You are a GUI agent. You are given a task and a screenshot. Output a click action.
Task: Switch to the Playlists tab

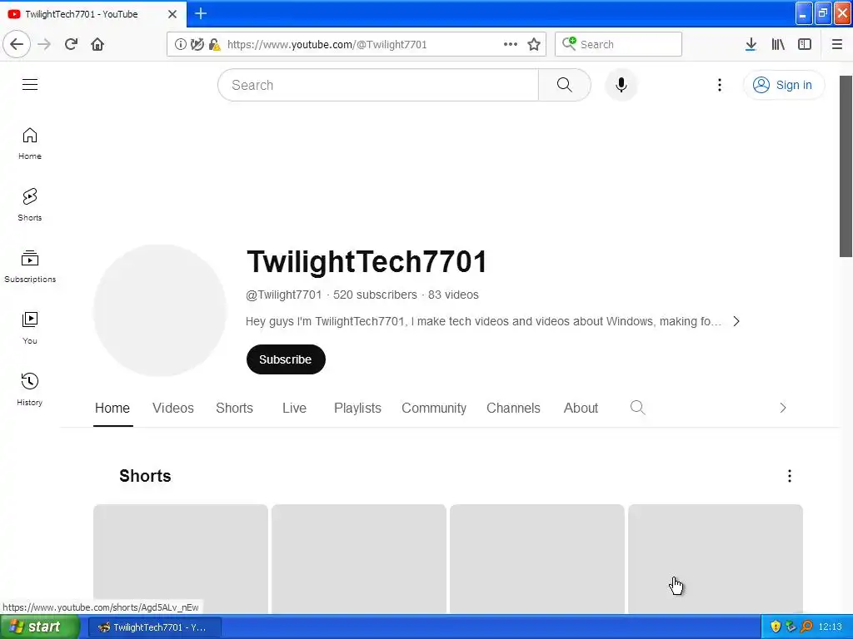point(357,408)
